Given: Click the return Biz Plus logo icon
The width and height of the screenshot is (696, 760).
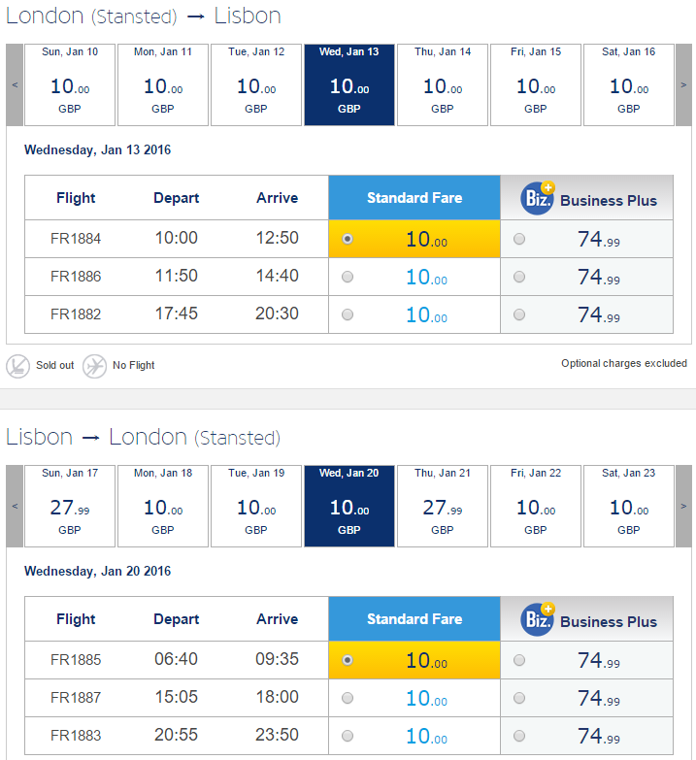Looking at the screenshot, I should (538, 619).
